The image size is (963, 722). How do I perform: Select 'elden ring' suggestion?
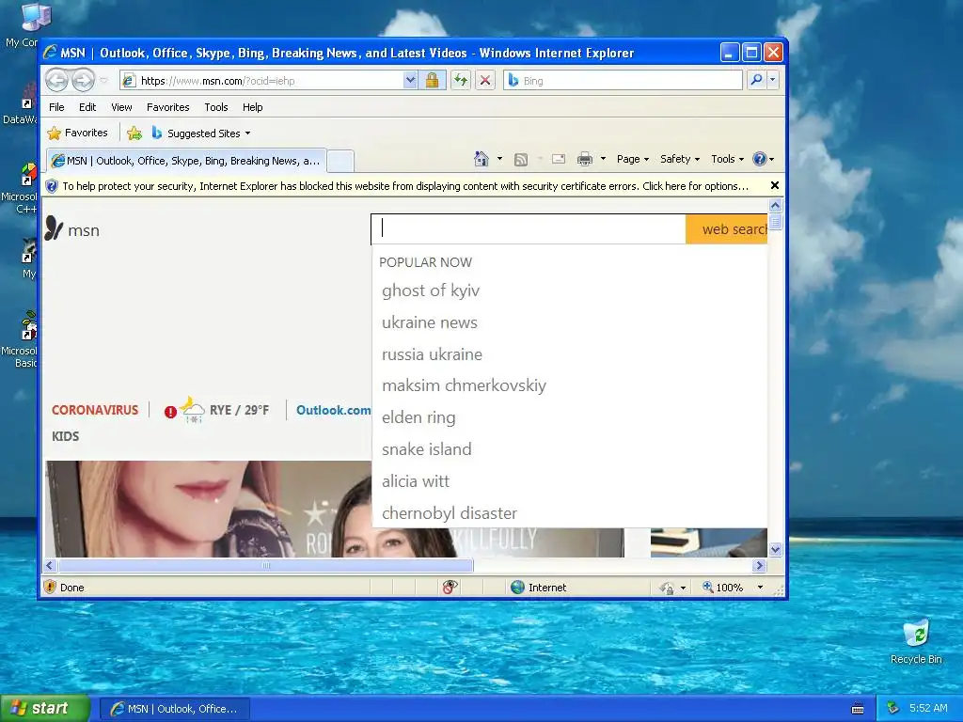coord(418,417)
